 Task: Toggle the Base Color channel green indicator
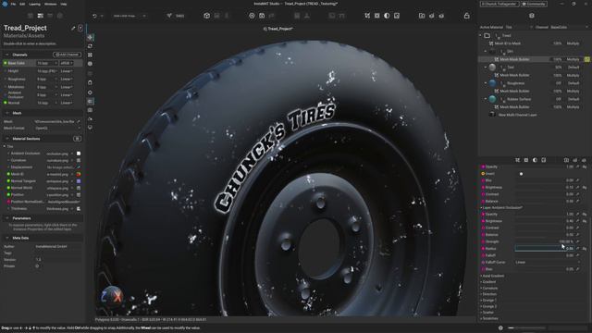(6, 63)
